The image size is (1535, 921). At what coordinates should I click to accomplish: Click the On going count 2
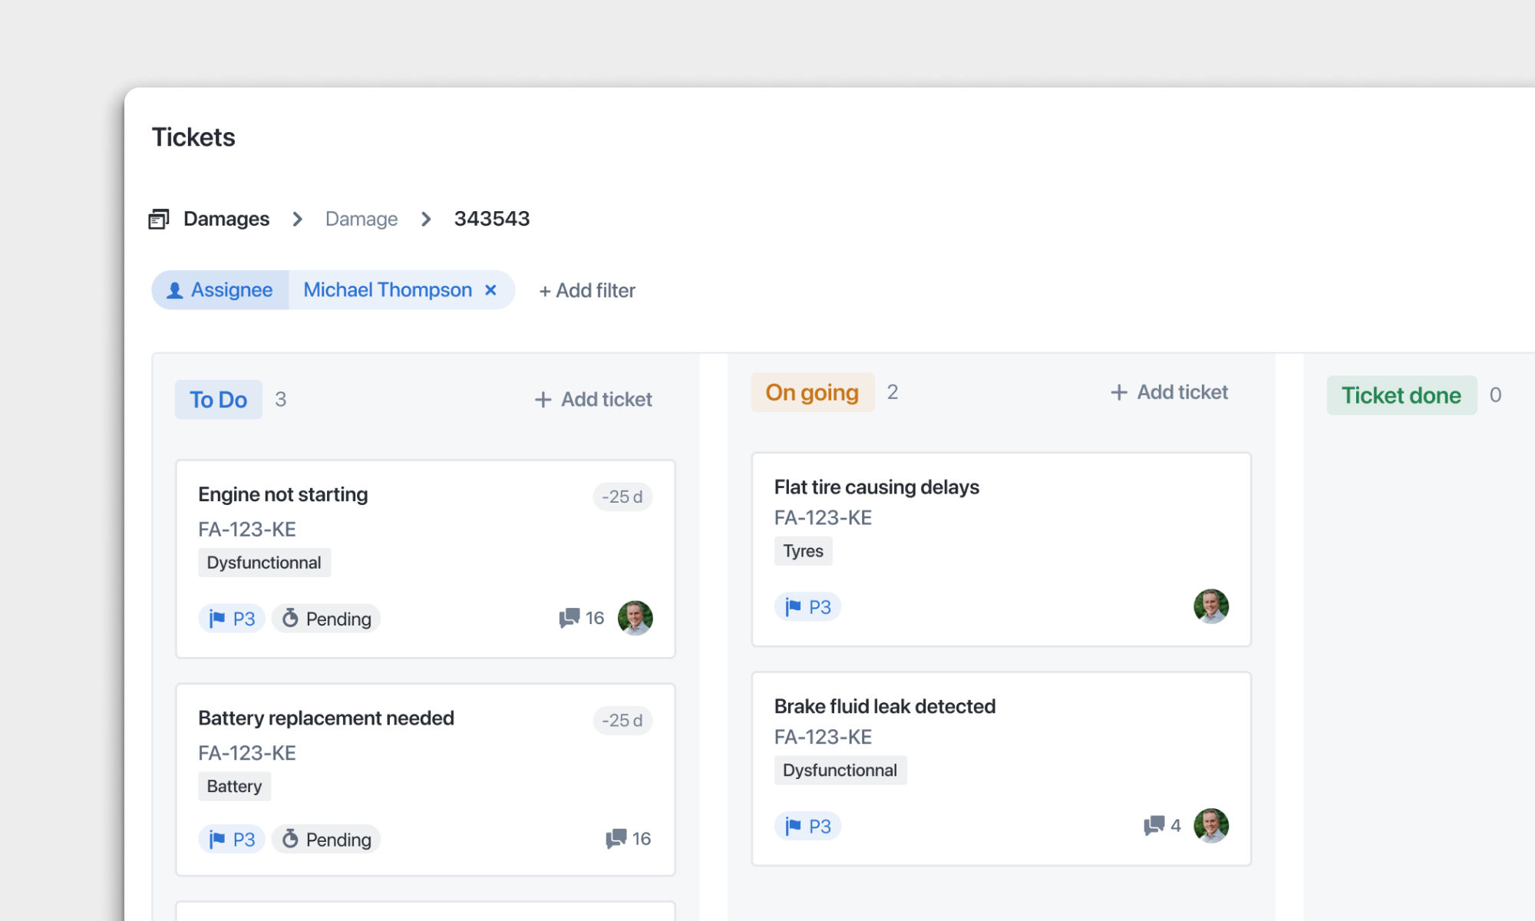coord(893,392)
